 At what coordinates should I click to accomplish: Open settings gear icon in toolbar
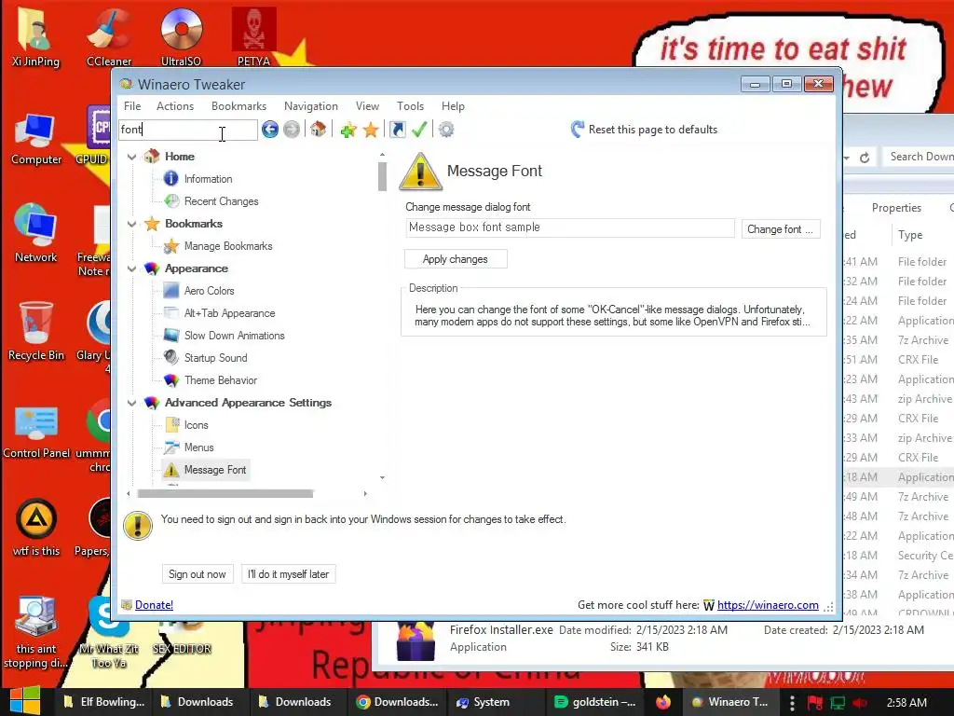pos(446,129)
